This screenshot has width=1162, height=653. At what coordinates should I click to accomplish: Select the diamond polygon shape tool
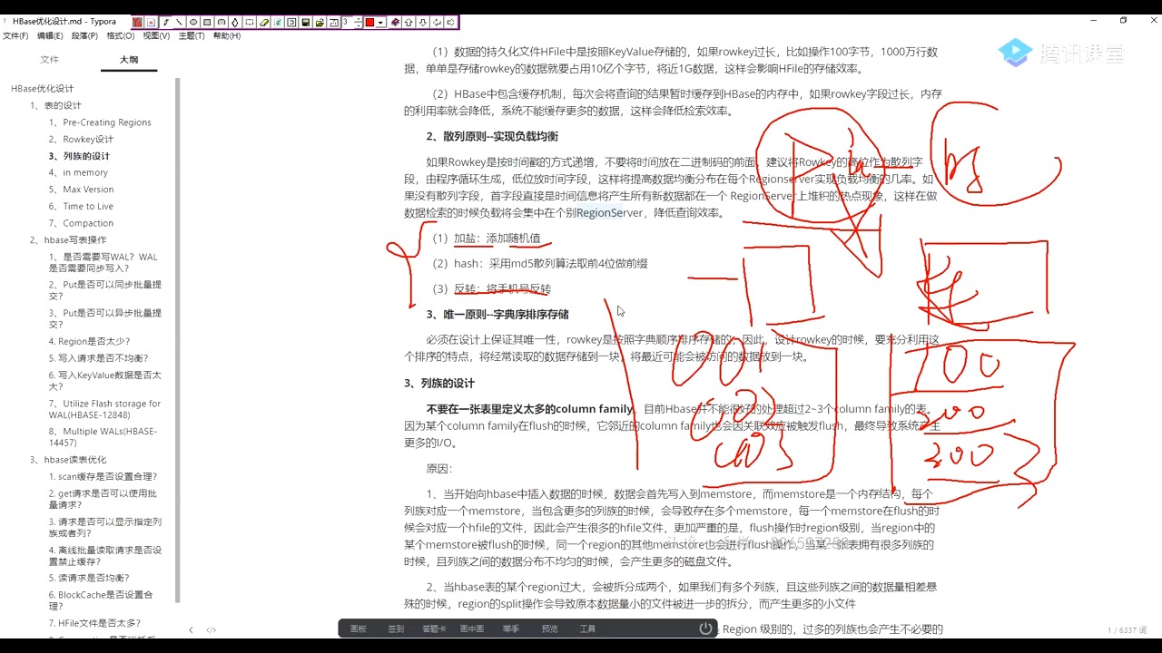(x=234, y=22)
